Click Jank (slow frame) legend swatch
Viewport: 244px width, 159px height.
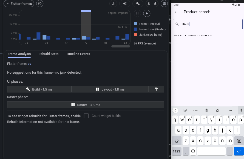click(135, 35)
